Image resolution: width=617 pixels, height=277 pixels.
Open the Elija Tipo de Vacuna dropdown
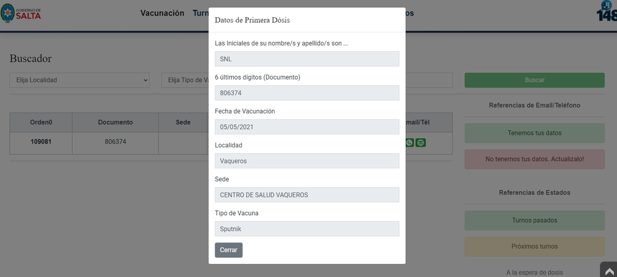185,80
